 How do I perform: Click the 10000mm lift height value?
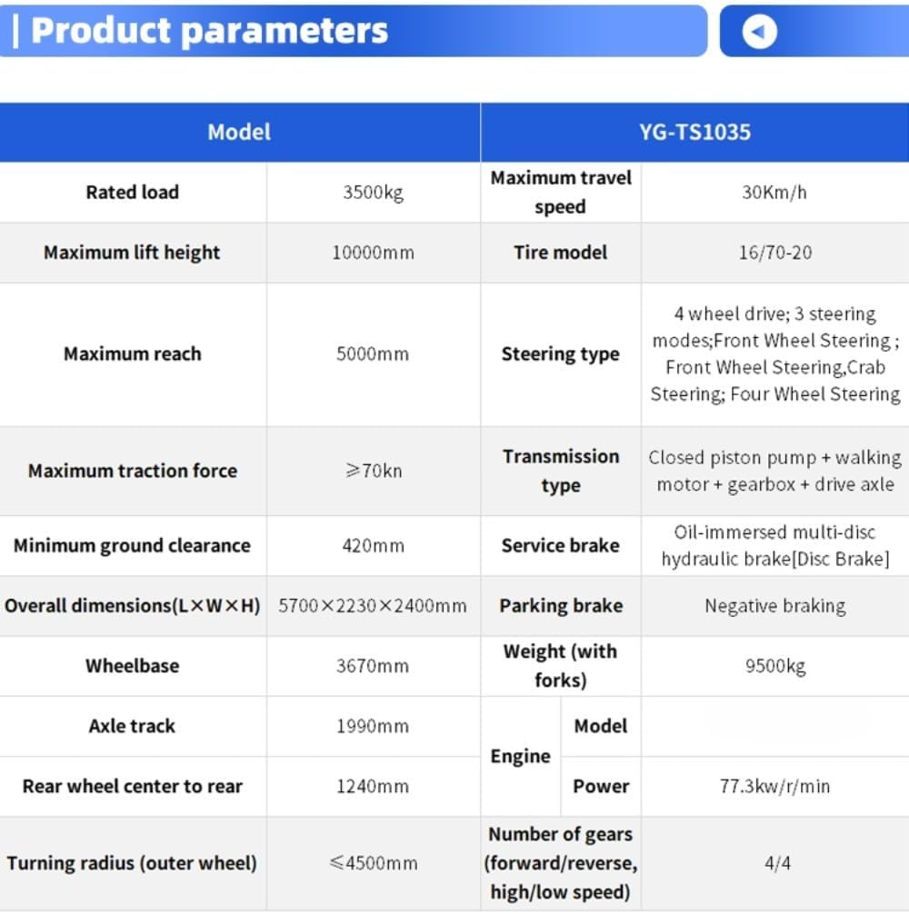pos(373,253)
